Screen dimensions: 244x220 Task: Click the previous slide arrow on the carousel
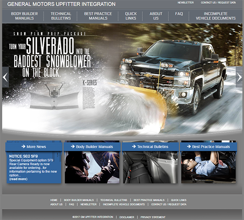coord(5,77)
